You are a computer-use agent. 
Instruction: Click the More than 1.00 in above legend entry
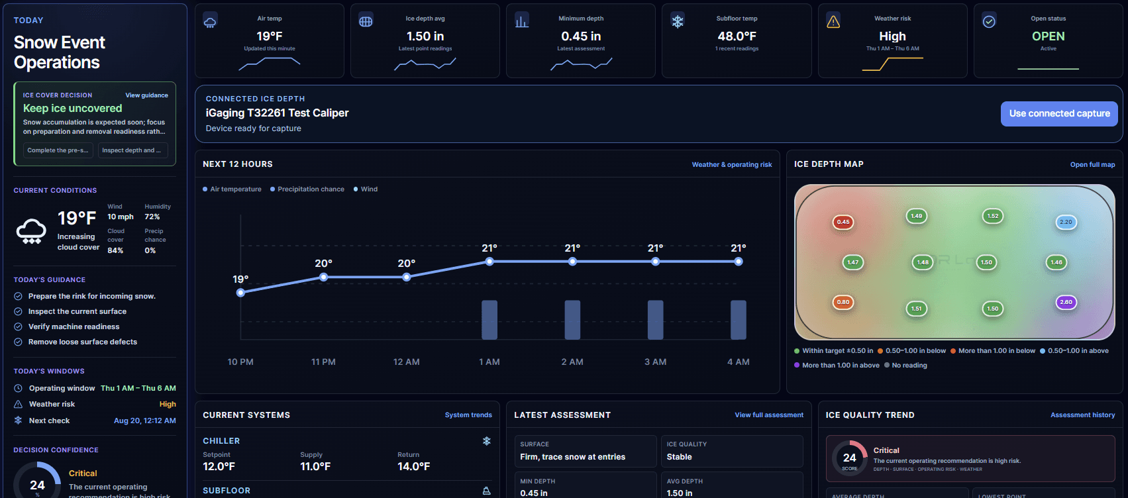pyautogui.click(x=837, y=366)
